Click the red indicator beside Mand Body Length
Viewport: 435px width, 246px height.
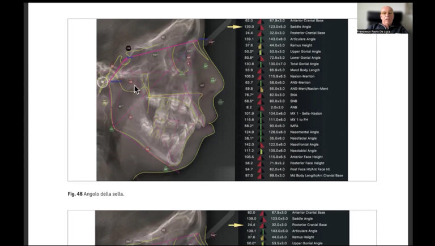click(x=261, y=70)
